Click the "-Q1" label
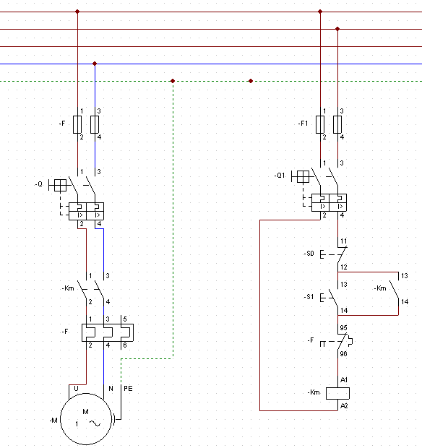This screenshot has height=448, width=422. click(x=280, y=176)
